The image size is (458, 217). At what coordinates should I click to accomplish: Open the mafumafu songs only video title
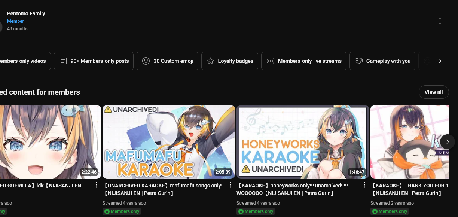click(x=163, y=189)
